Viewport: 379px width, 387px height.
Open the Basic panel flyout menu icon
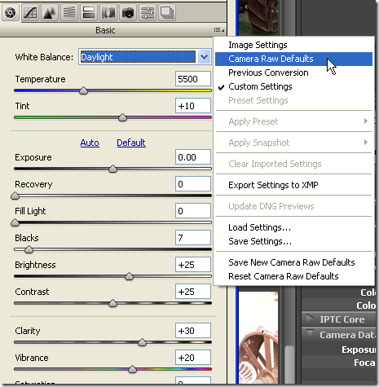219,30
